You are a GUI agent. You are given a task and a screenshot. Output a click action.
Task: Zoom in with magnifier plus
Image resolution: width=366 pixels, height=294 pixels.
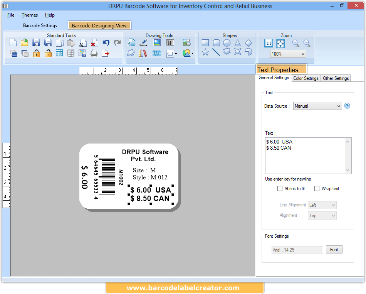[295, 43]
